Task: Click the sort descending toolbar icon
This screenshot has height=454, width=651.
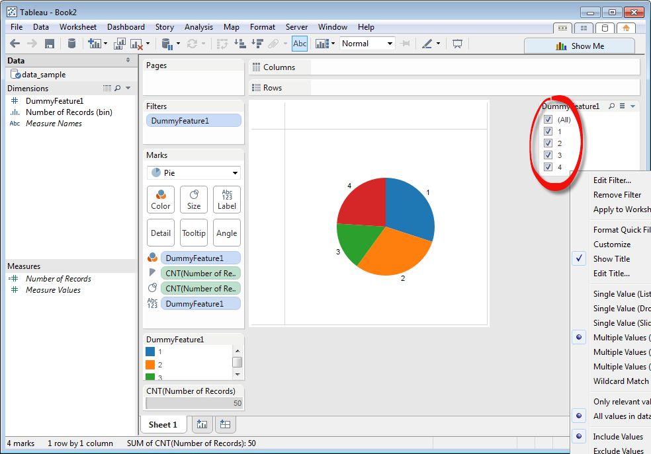Action: point(257,44)
